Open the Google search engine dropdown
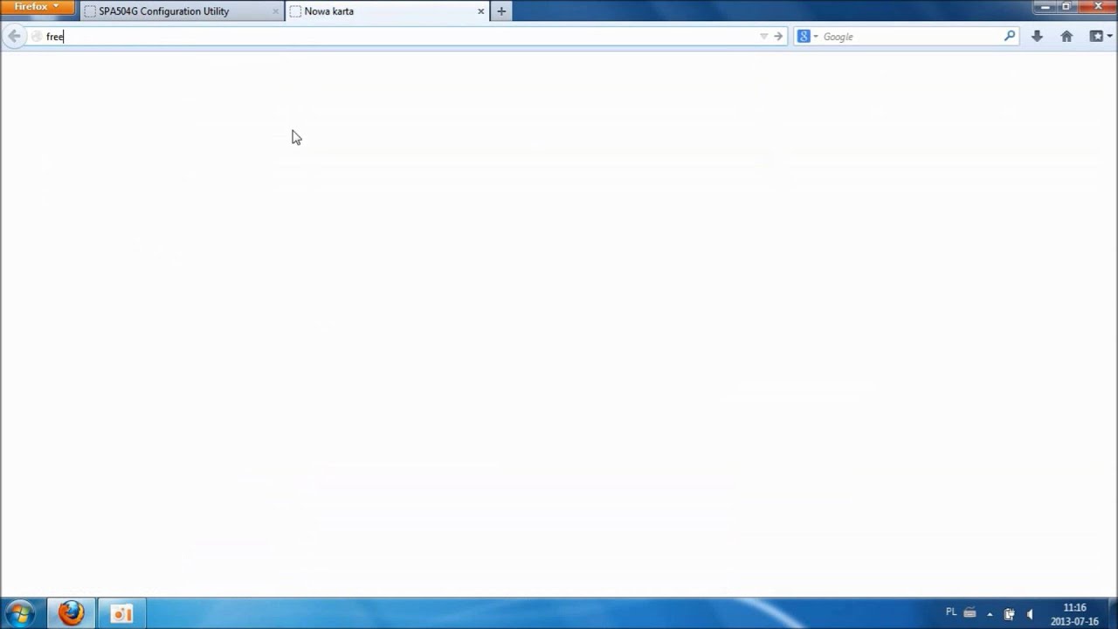This screenshot has width=1118, height=629. (808, 37)
